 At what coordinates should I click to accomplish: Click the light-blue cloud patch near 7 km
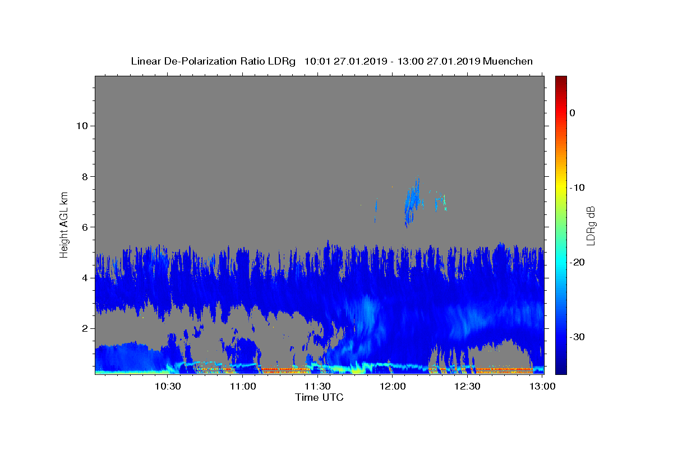pos(412,202)
